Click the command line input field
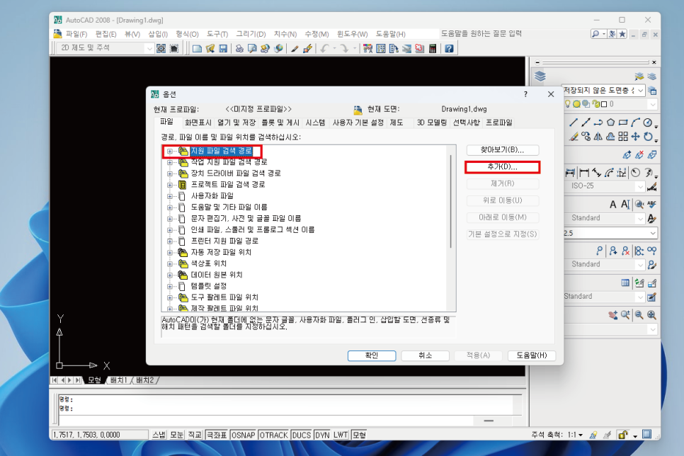Viewport: 684px width, 456px height. point(266,421)
